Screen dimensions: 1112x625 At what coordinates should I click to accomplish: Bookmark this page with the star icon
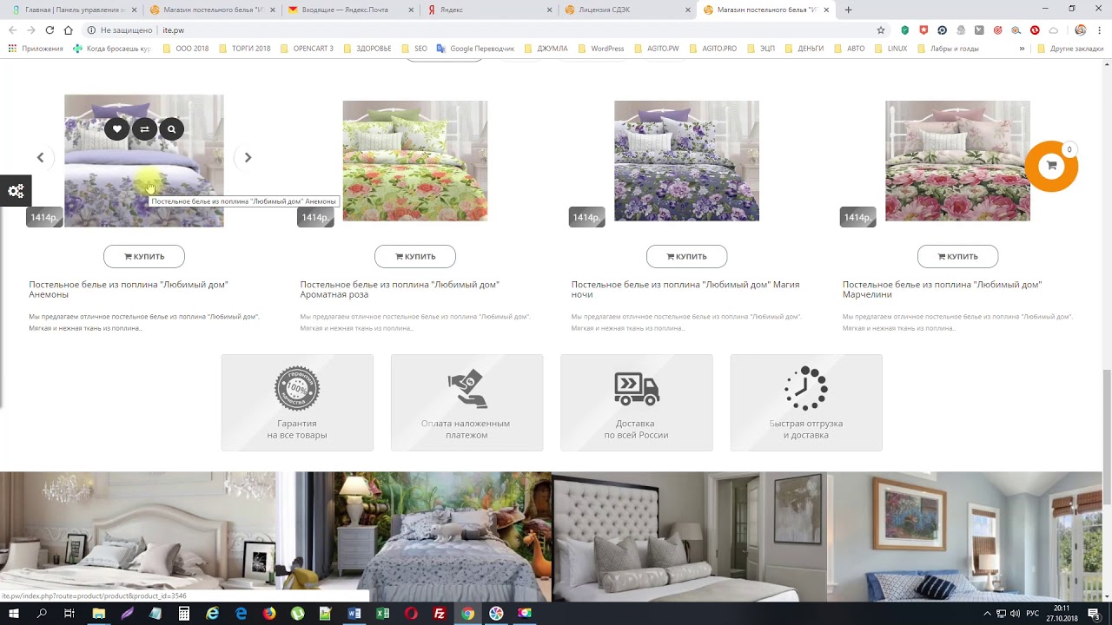881,30
